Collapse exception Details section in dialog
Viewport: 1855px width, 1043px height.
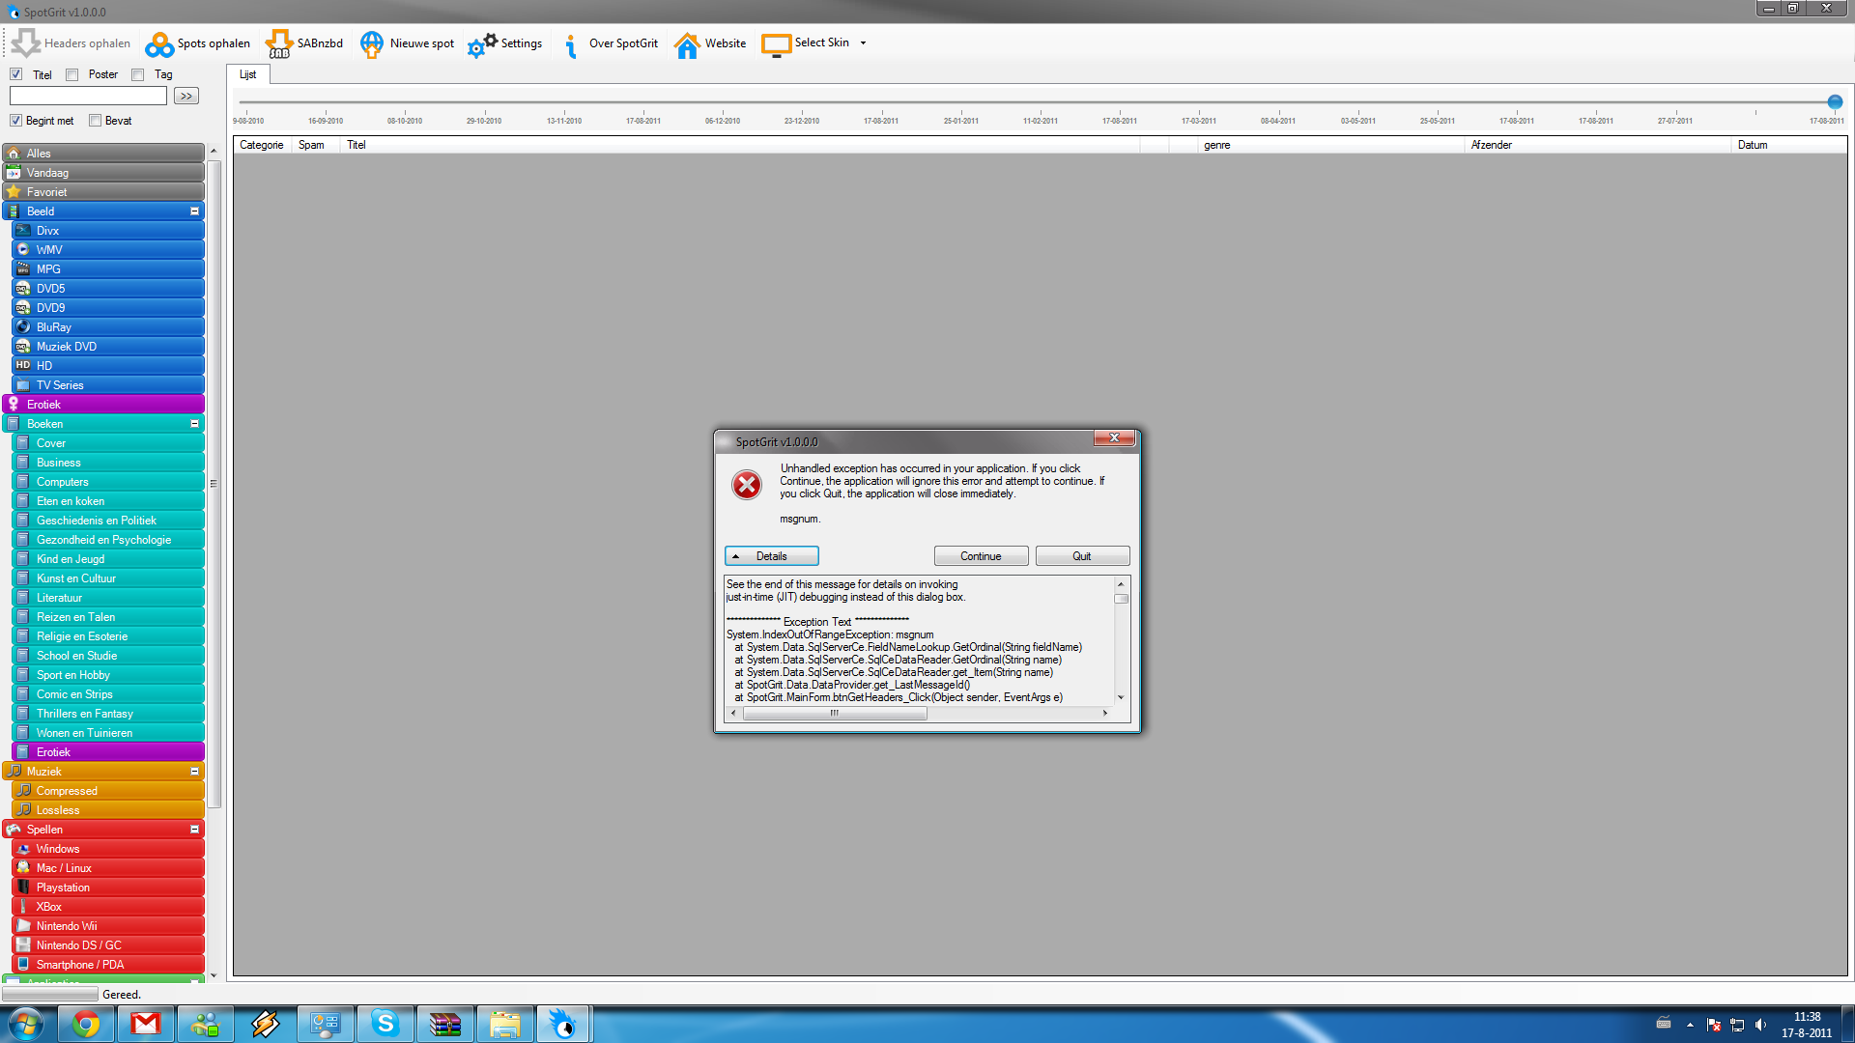pos(771,556)
